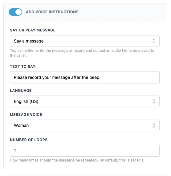
Task: Click the hint about how many times repeated
Action: [x=77, y=160]
